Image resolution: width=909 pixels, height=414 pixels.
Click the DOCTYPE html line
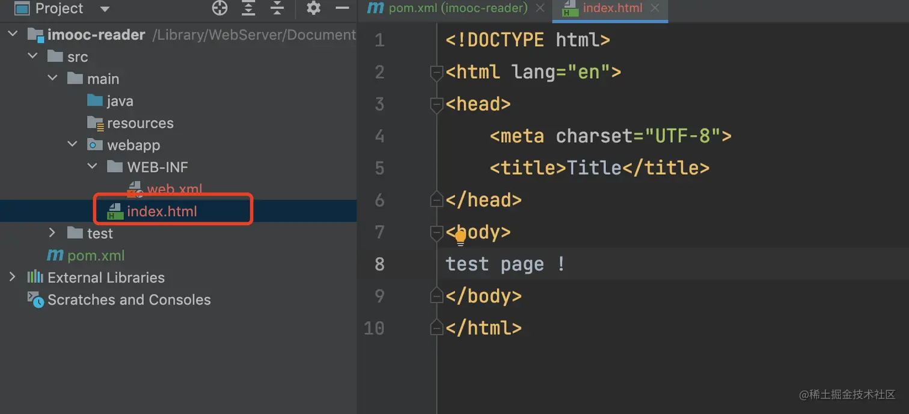(528, 40)
